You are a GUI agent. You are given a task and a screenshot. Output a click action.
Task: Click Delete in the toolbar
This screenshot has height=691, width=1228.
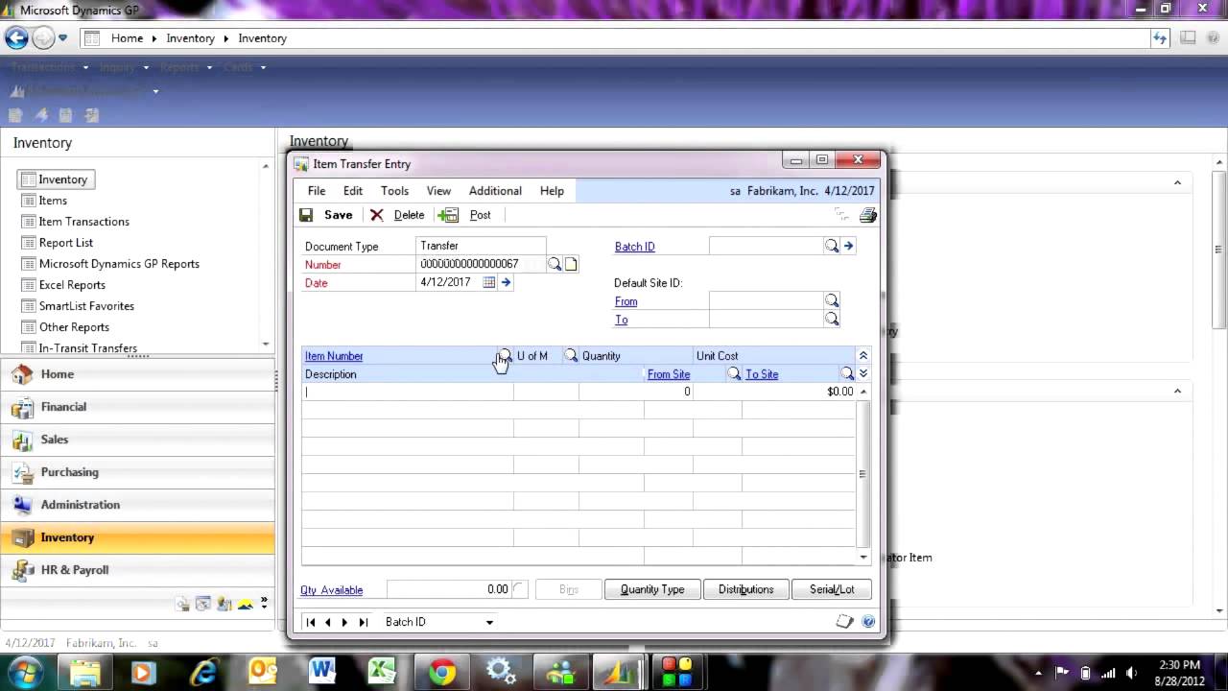tap(398, 215)
